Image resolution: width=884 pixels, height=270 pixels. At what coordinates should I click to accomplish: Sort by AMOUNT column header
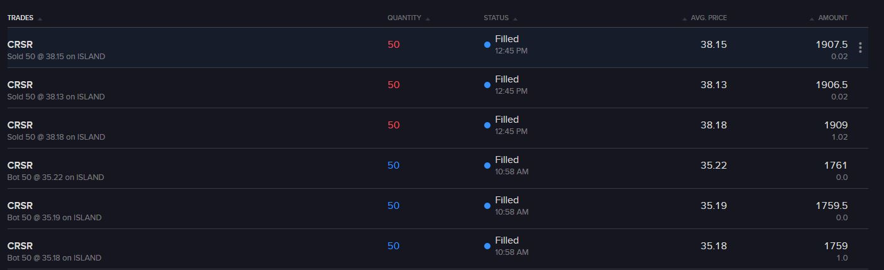(x=833, y=18)
